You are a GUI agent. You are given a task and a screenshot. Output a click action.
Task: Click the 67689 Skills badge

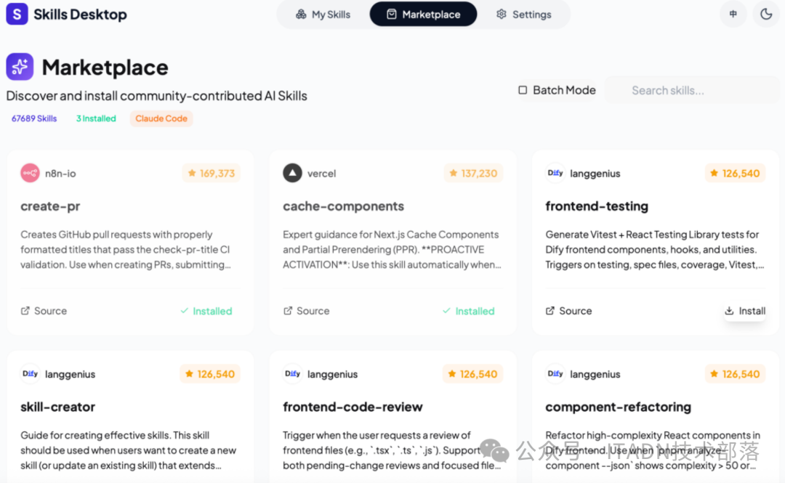[34, 118]
